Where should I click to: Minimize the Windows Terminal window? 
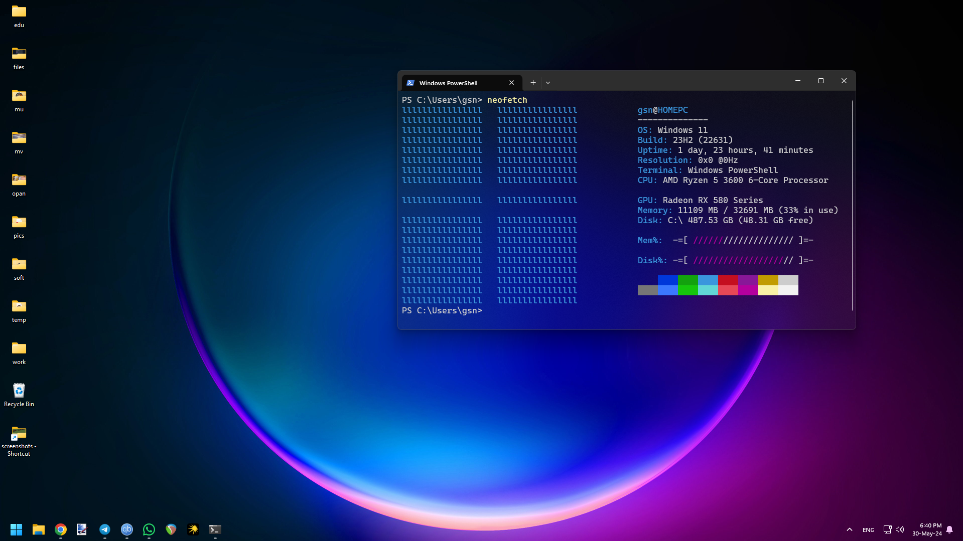point(798,81)
